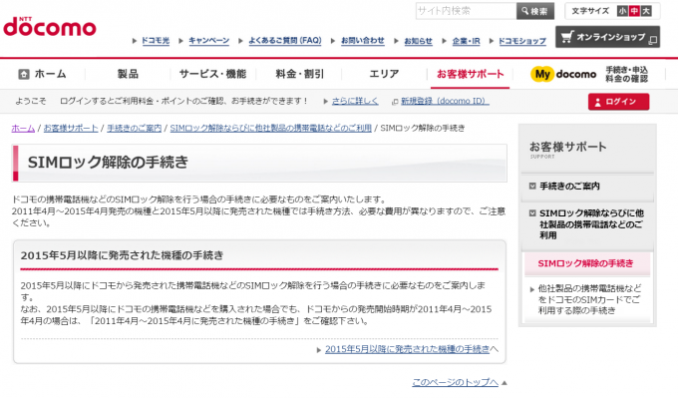Click the arrow beside 他社製品の携帯電話など
The image size is (678, 398).
coord(532,289)
